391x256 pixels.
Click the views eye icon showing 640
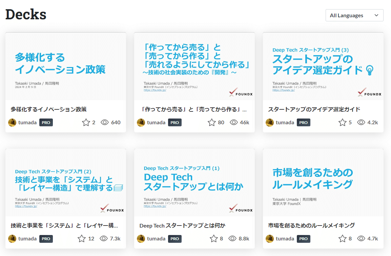(105, 122)
